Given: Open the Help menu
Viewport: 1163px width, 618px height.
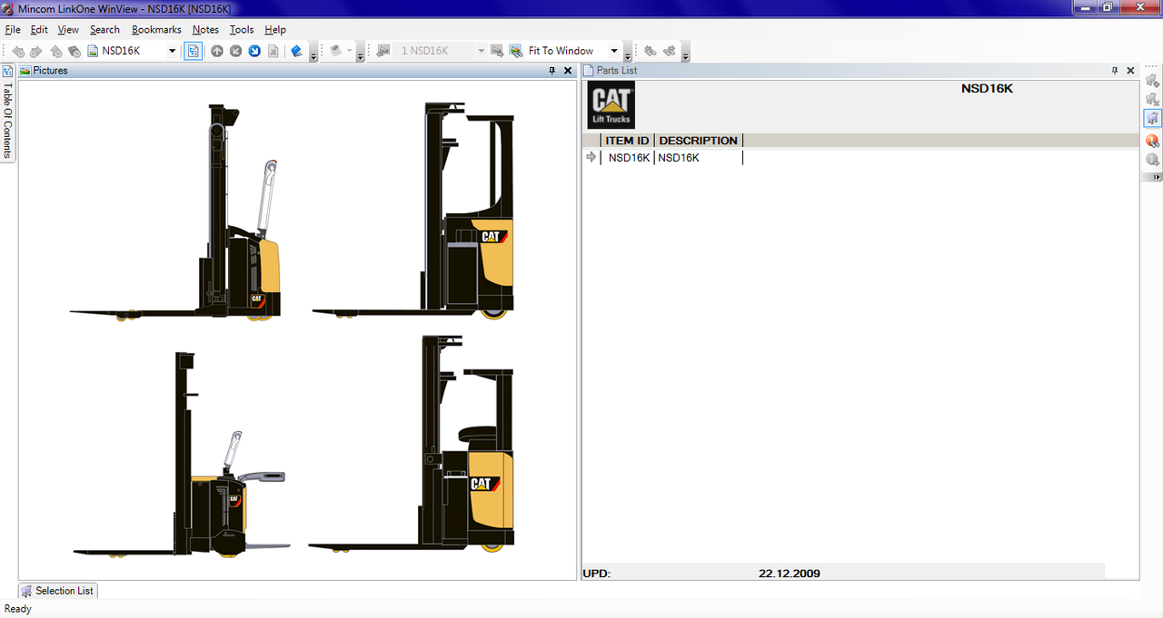Looking at the screenshot, I should click(275, 30).
